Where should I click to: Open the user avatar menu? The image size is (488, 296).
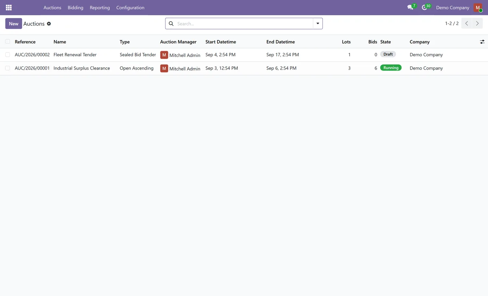point(478,7)
